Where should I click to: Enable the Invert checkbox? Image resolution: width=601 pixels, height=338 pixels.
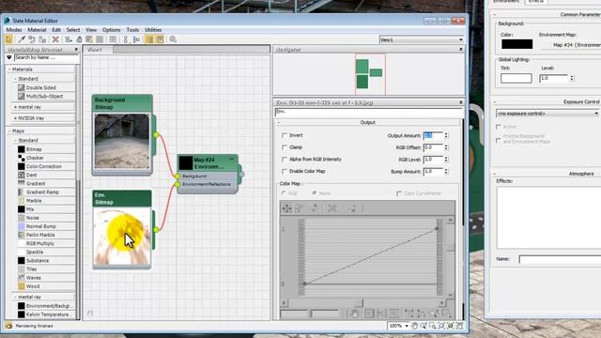(x=285, y=135)
